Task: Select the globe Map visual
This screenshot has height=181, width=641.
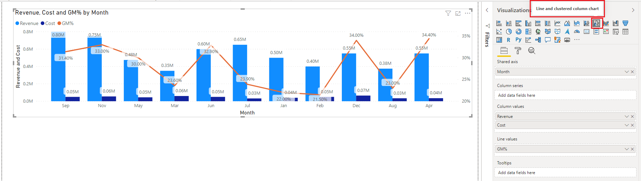Action: 538,32
